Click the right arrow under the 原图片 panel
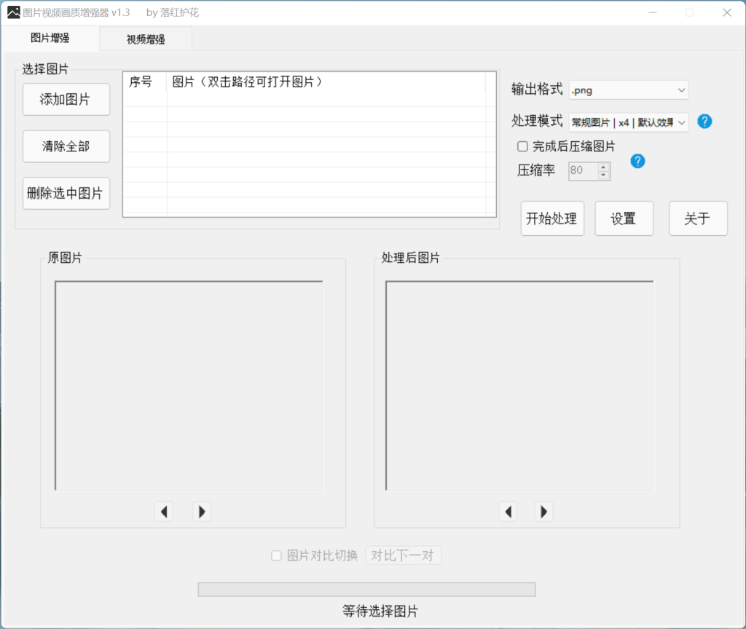 point(202,512)
